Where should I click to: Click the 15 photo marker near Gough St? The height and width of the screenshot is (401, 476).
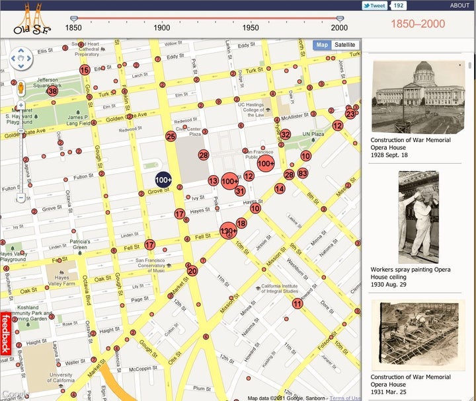coord(85,70)
